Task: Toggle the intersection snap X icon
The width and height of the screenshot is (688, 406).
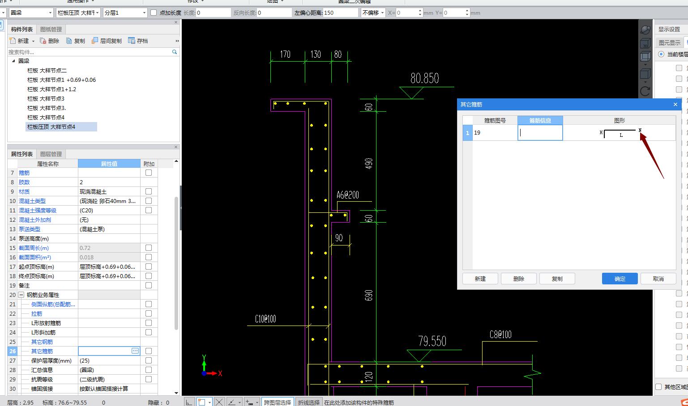Action: point(219,402)
